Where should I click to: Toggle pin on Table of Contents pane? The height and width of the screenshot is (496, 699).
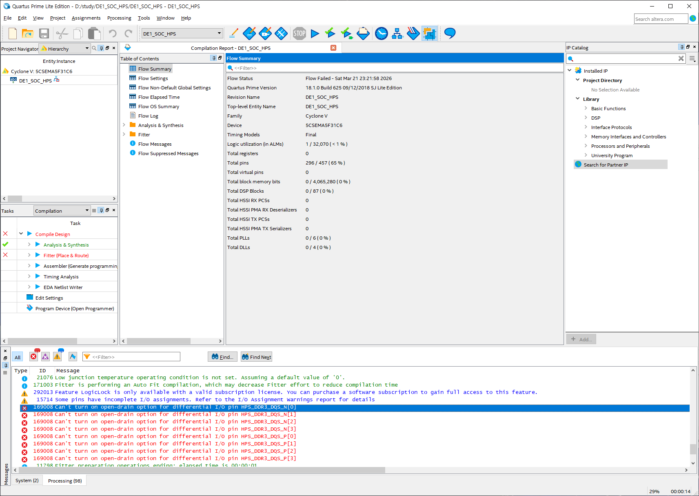point(213,58)
